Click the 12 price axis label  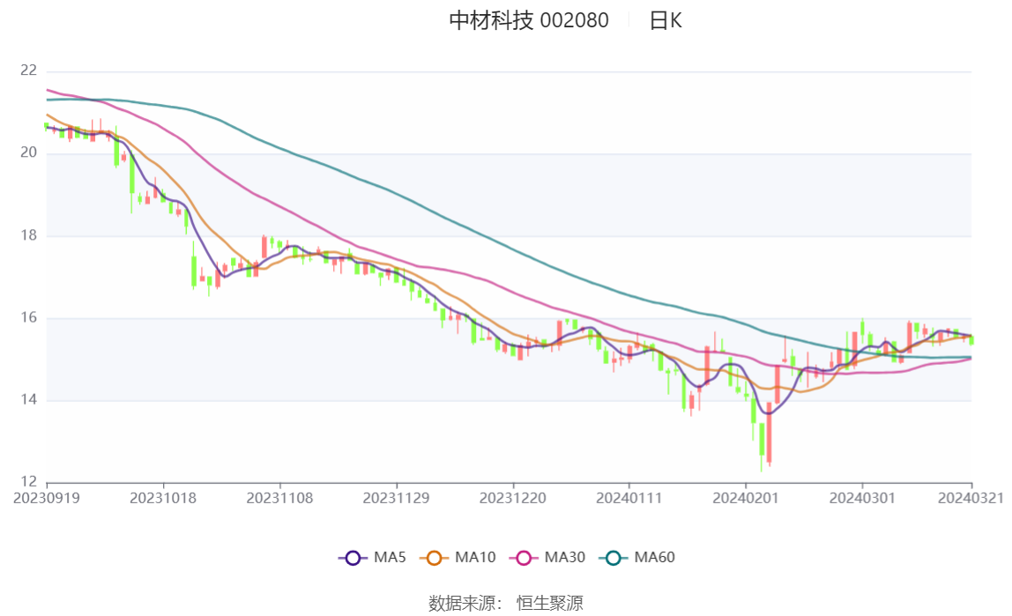[x=28, y=482]
